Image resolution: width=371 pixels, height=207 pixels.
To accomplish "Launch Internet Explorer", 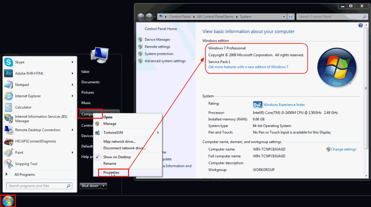I will point(28,96).
